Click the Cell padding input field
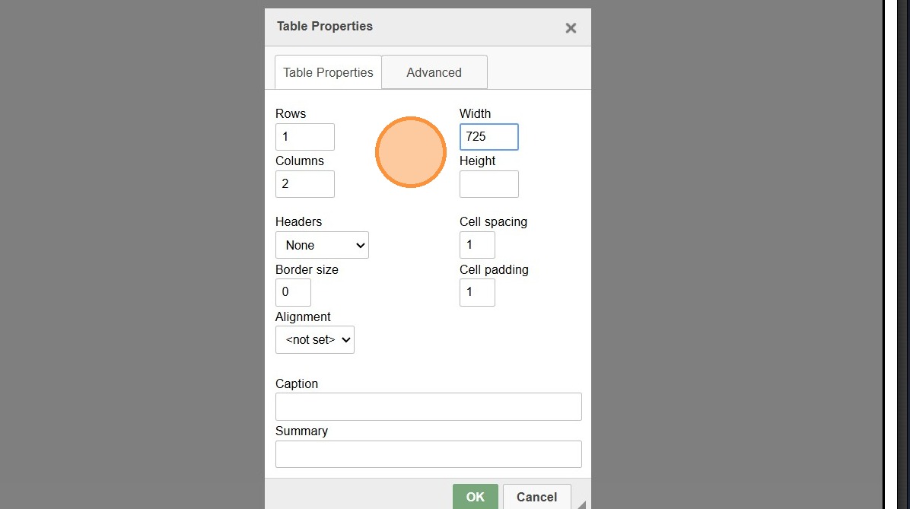 click(x=477, y=292)
